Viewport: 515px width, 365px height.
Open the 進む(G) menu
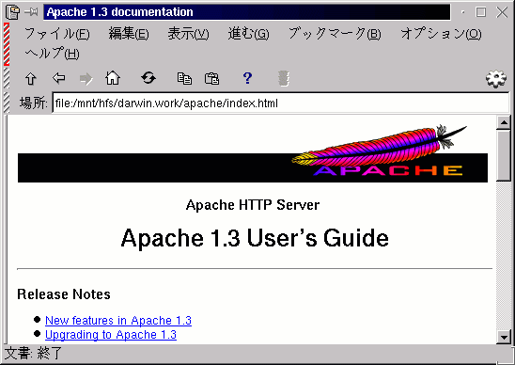click(249, 34)
